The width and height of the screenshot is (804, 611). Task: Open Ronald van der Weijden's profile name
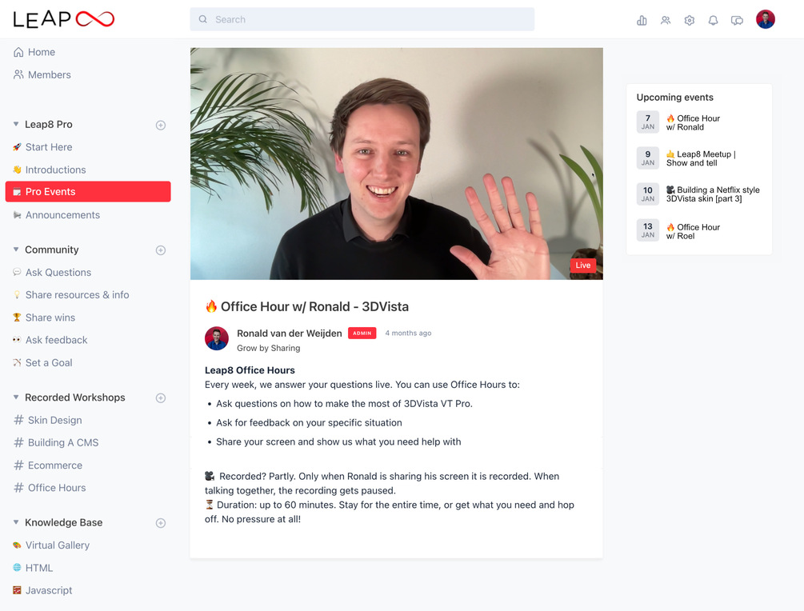coord(289,333)
